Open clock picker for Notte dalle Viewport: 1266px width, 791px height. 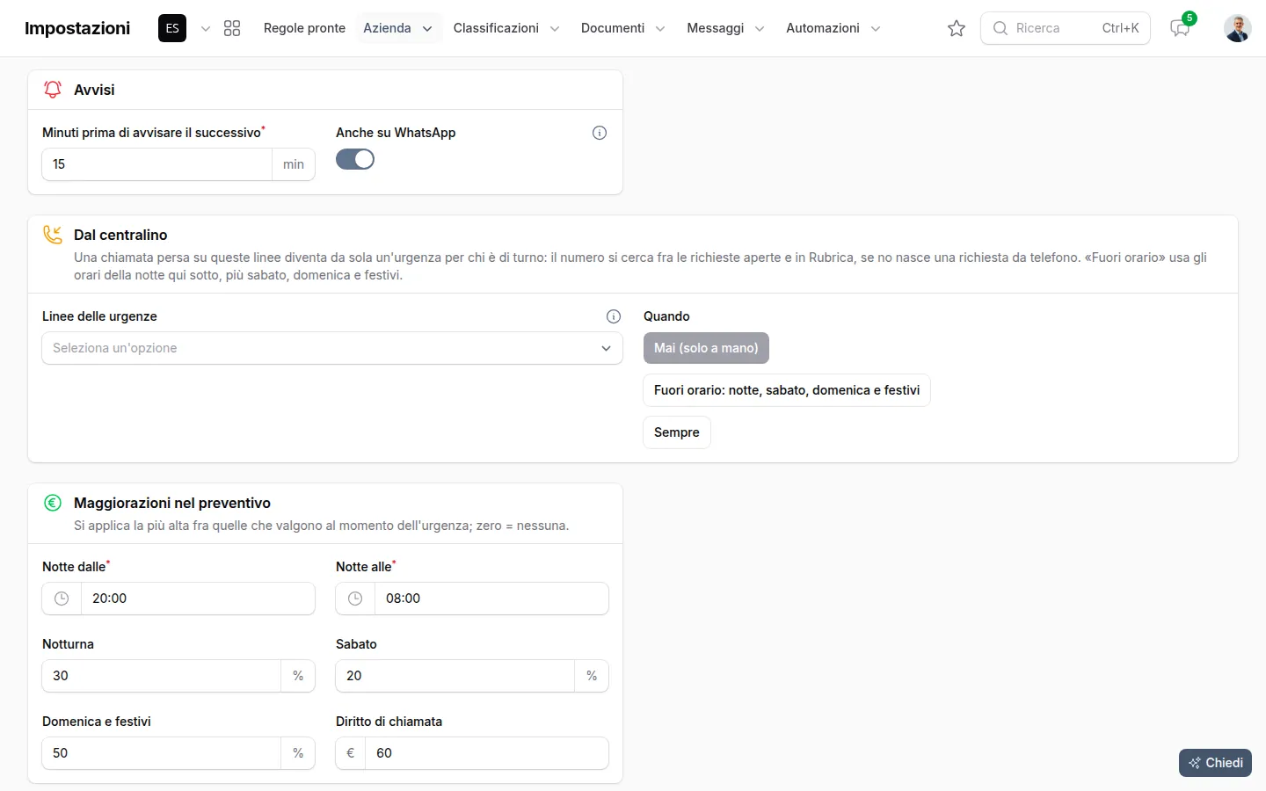62,599
